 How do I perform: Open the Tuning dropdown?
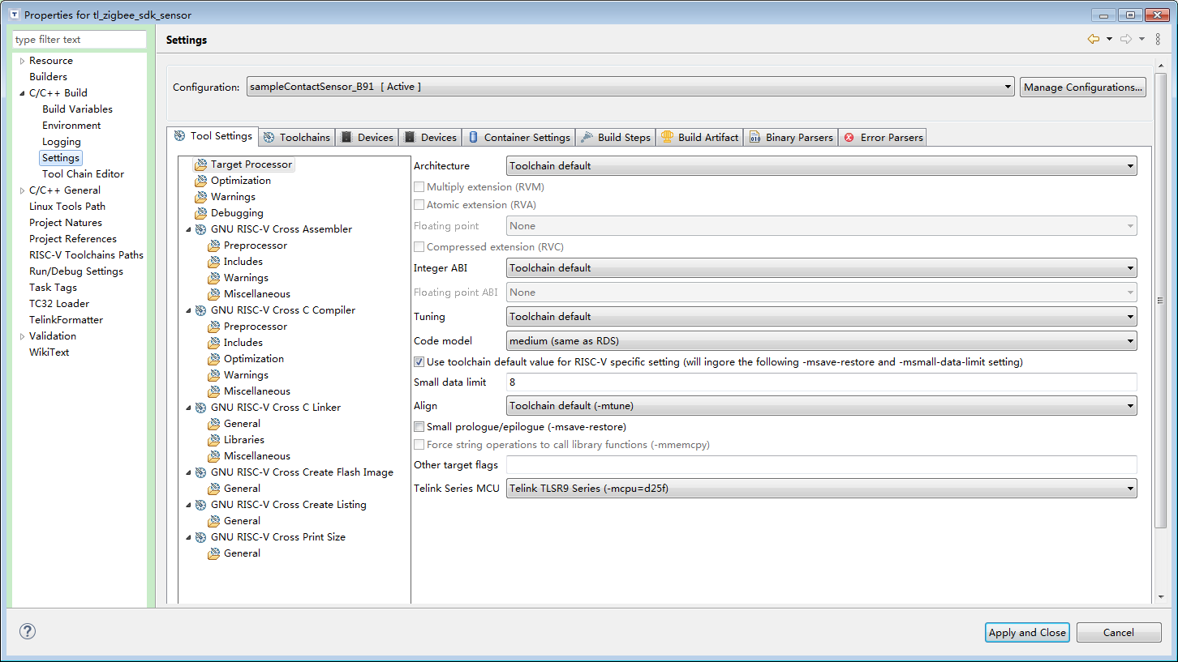pos(822,316)
